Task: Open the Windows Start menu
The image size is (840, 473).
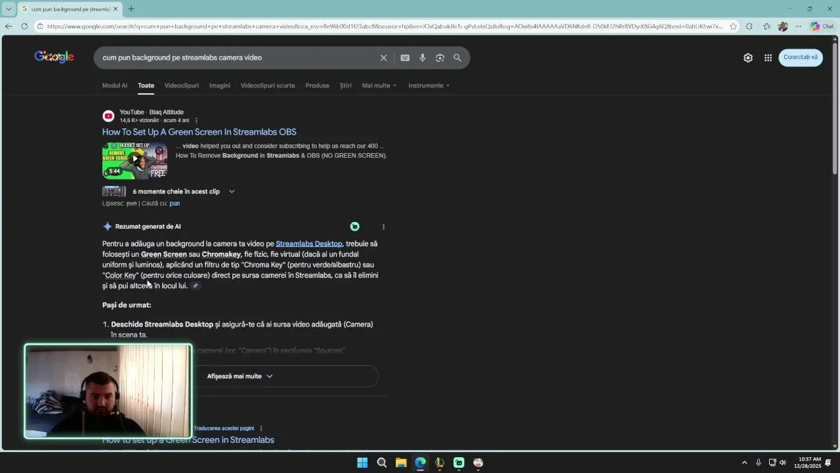Action: coord(362,462)
